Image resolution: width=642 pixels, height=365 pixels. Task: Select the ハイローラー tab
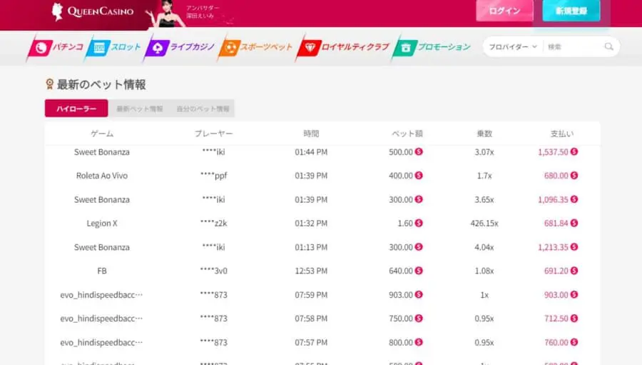click(x=76, y=109)
